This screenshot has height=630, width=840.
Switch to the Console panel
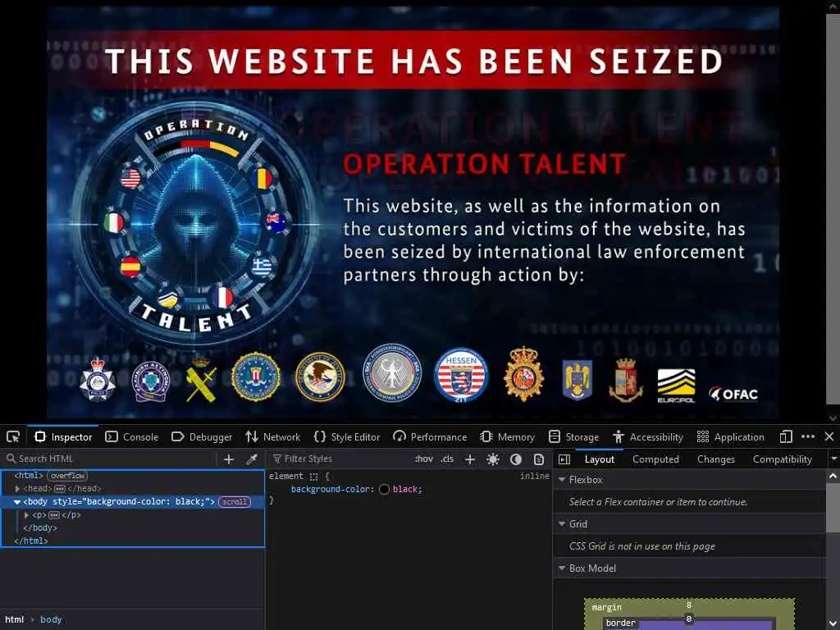(132, 436)
